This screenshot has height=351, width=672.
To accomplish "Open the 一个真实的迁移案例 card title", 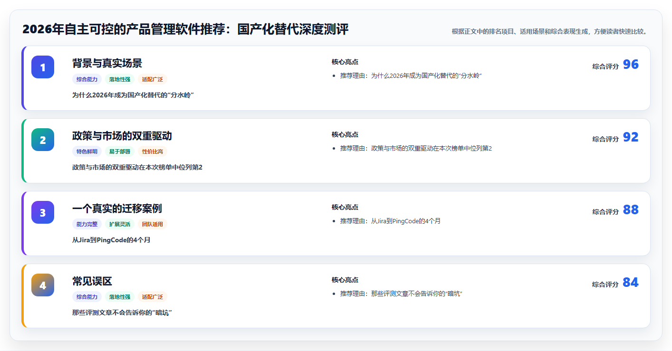I will tap(117, 209).
